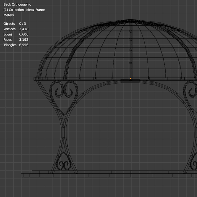197x197 pixels.
Task: Click the Vertices 3,418 statistic
Action: (16, 29)
